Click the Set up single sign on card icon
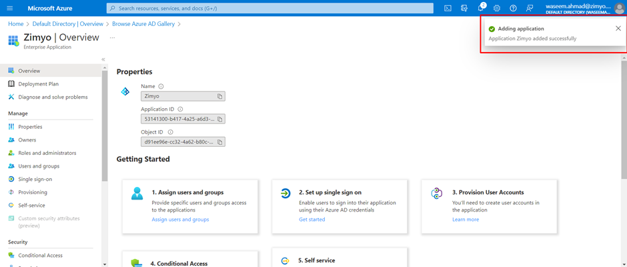 point(285,194)
